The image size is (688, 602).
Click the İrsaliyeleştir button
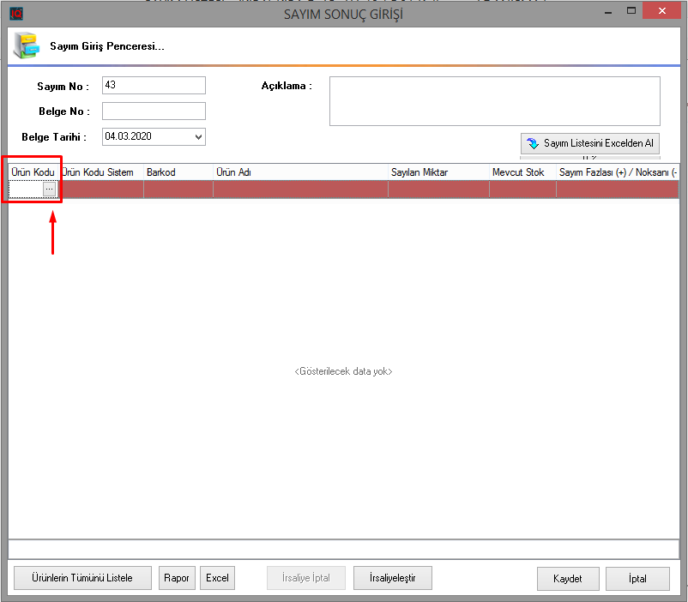392,578
